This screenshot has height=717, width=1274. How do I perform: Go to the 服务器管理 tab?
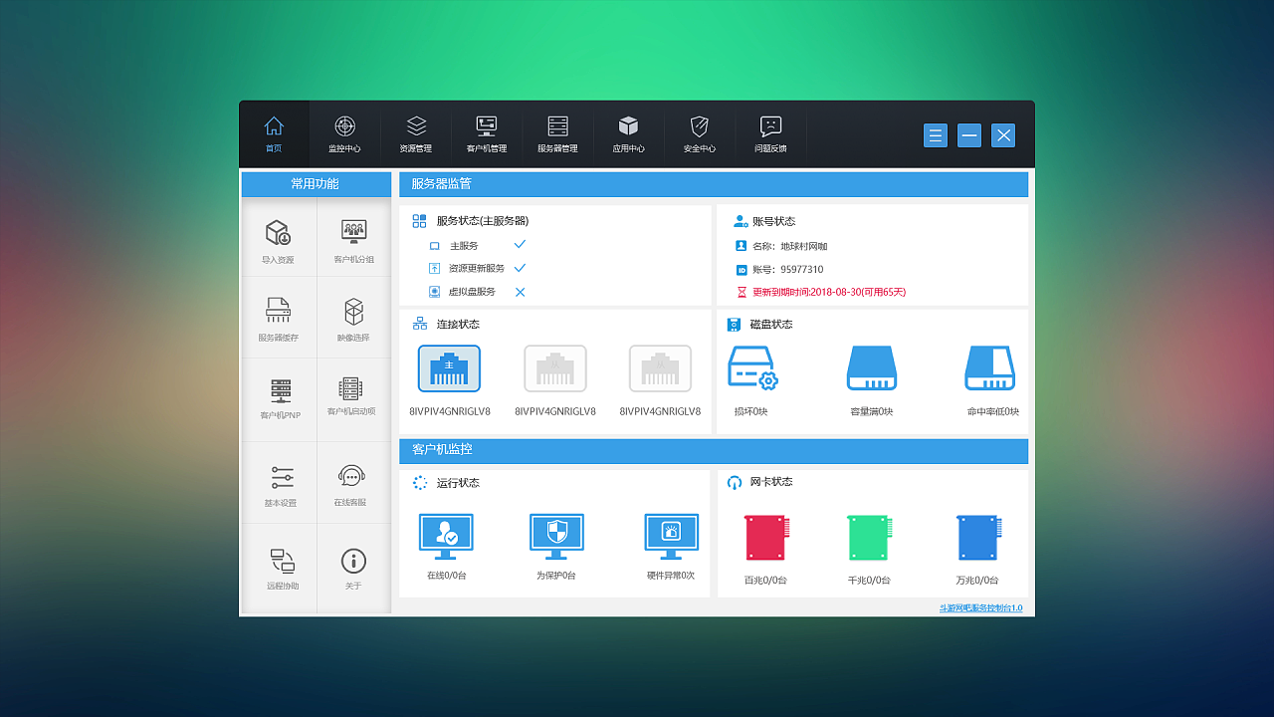pyautogui.click(x=557, y=133)
